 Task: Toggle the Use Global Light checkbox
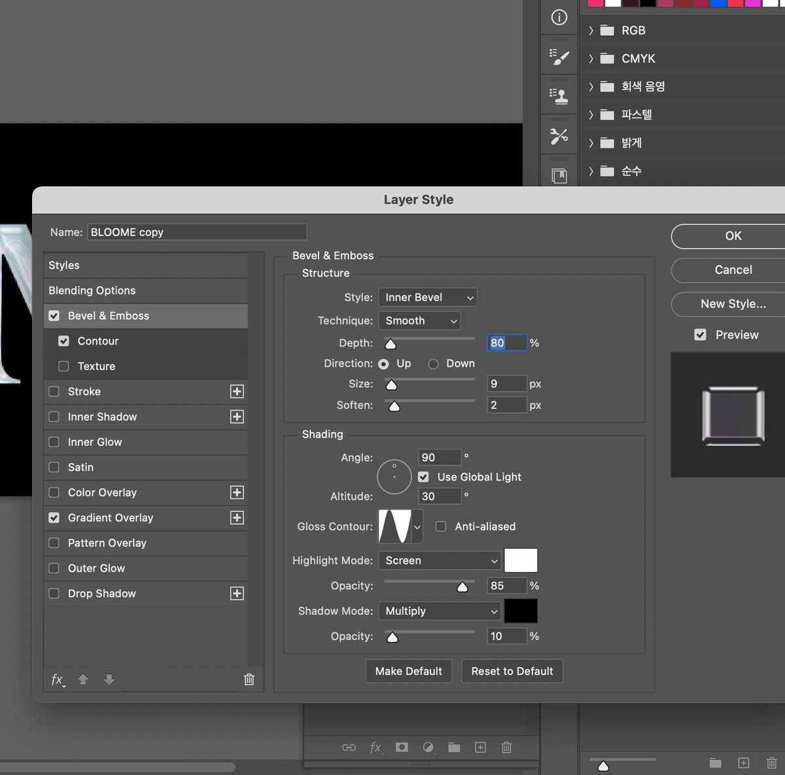pyautogui.click(x=423, y=477)
